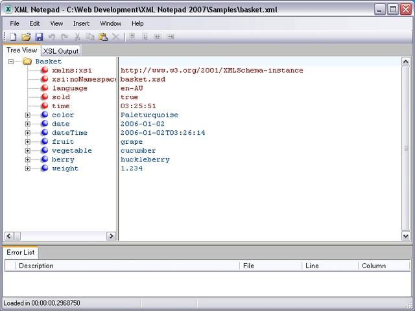Click the value pane scroll up arrow

[406, 62]
